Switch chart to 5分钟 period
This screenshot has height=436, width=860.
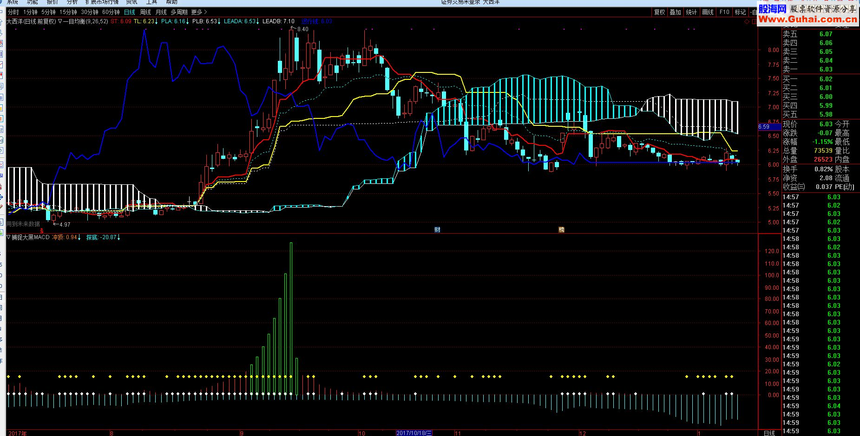pos(48,12)
